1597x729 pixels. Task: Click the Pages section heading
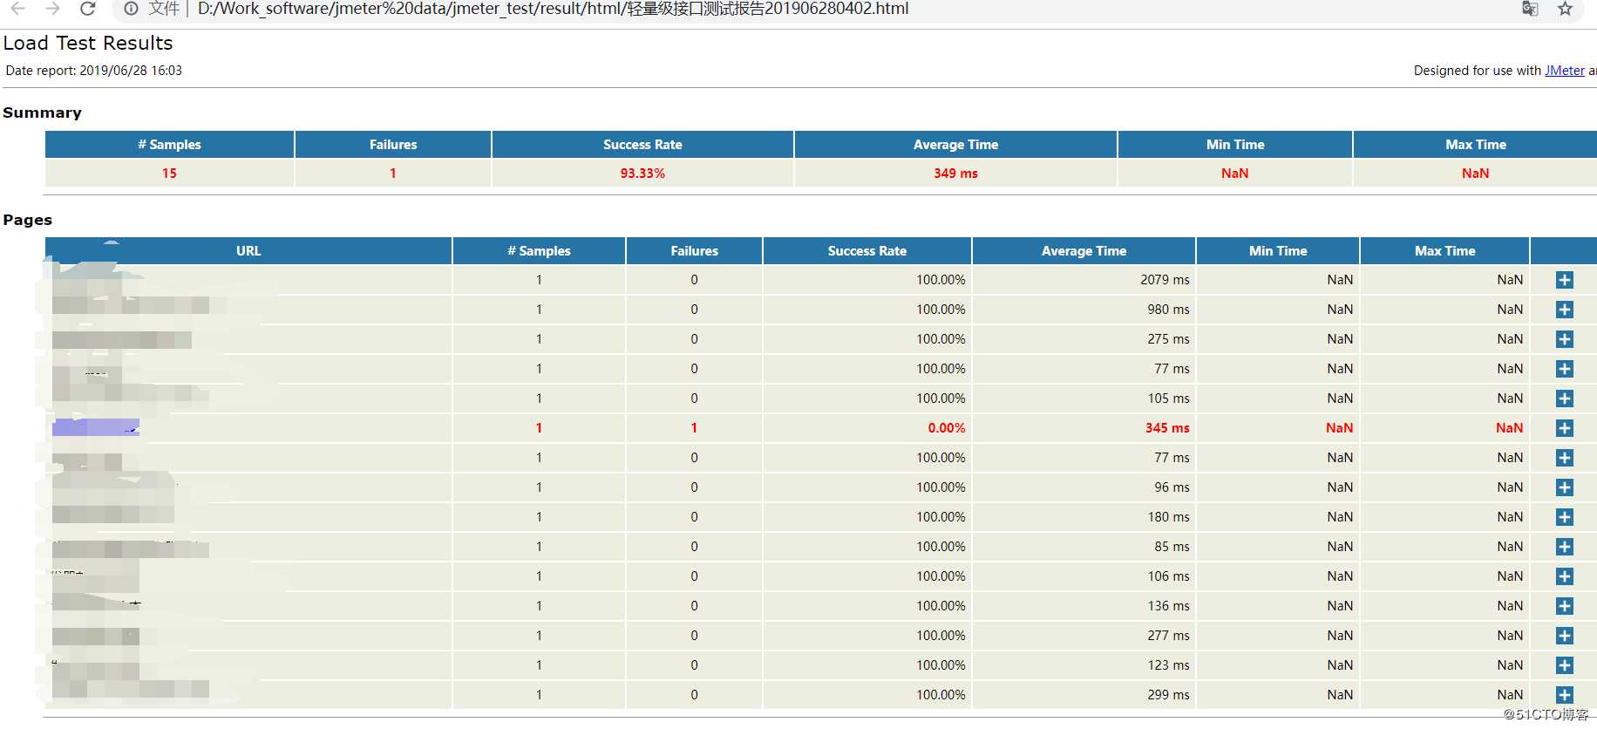click(x=28, y=220)
